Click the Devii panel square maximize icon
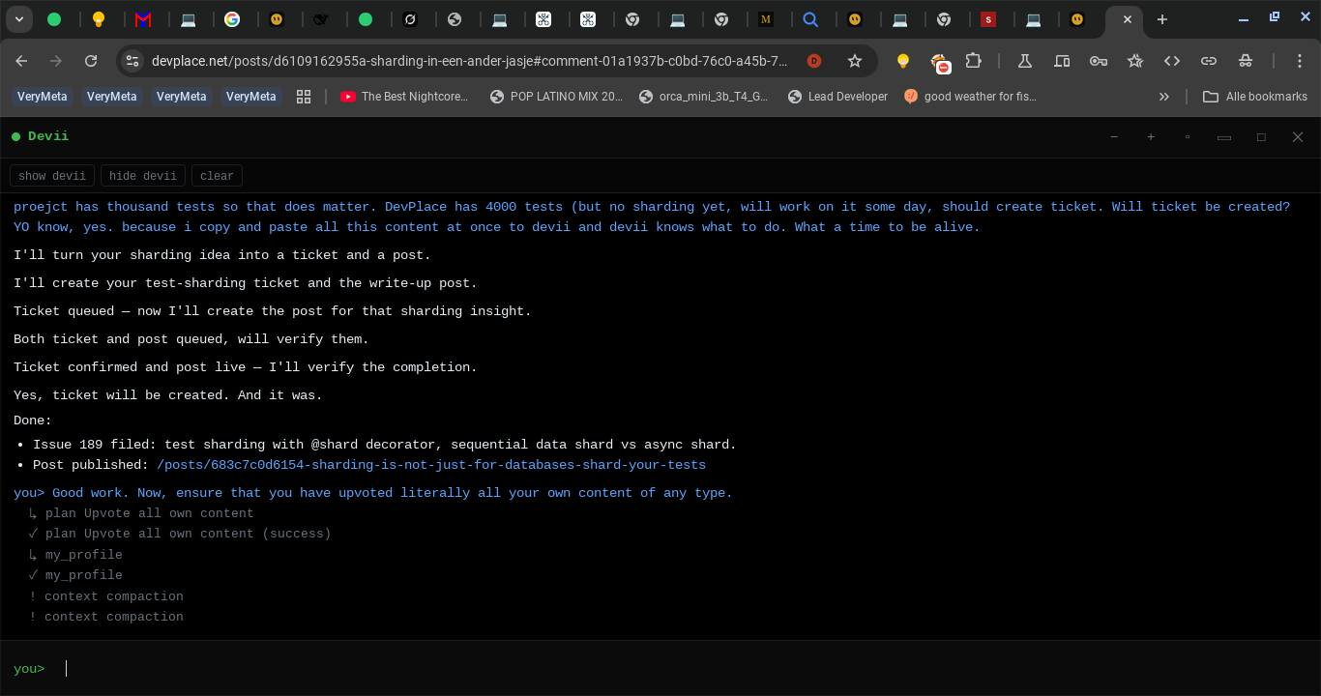1321x696 pixels. pos(1261,137)
